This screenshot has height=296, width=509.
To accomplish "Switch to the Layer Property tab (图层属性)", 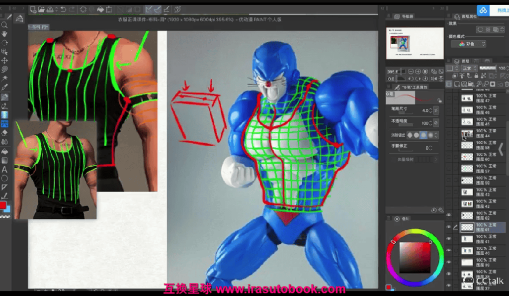I will [x=466, y=16].
